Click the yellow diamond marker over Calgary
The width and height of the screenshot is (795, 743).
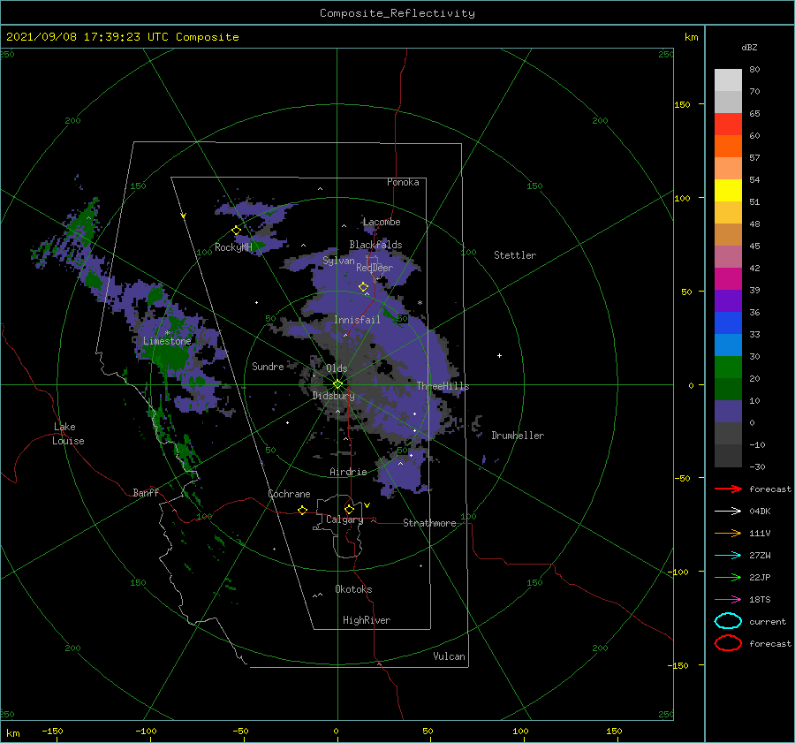349,509
